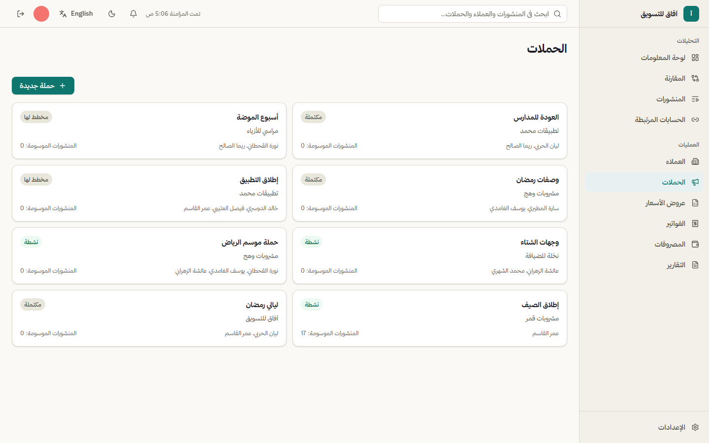Viewport: 709px width, 443px height.
Task: Click the نخلة للضيافة client name
Action: tap(542, 256)
